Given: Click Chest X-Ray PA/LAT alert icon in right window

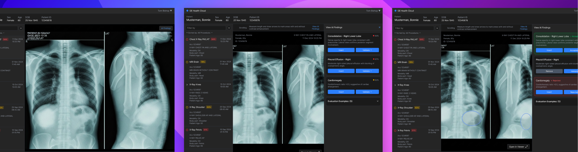Looking at the screenshot, I should 395,40.
